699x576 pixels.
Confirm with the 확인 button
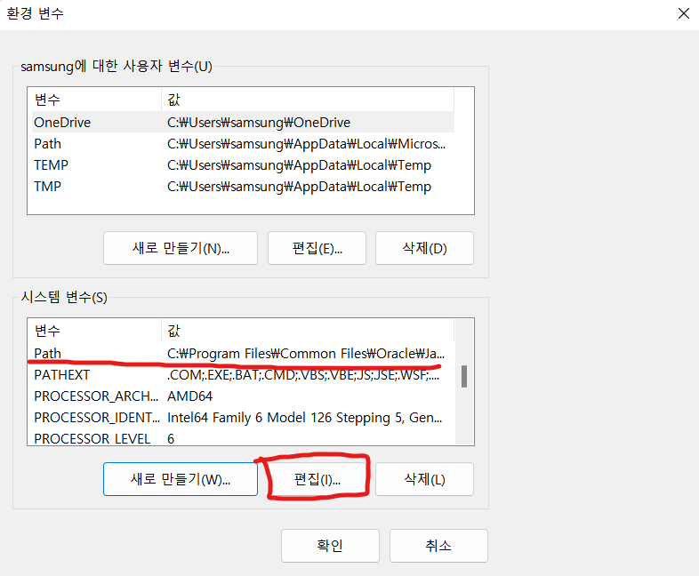[330, 545]
